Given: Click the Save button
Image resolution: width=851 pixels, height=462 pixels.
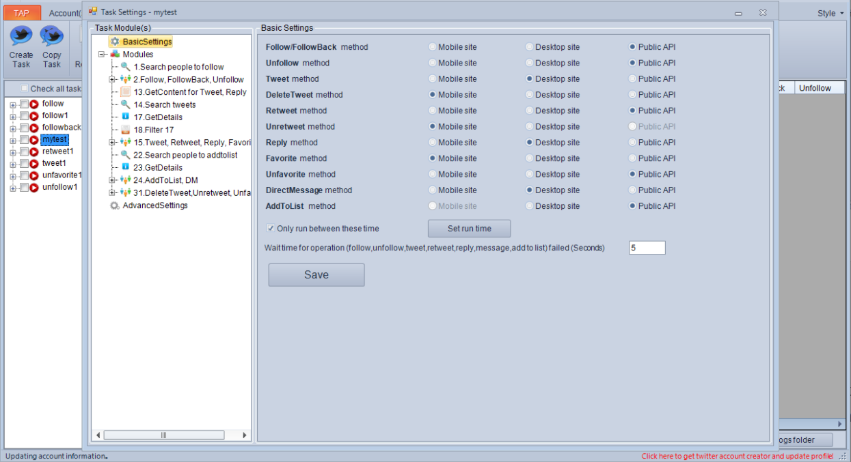Looking at the screenshot, I should coord(316,275).
